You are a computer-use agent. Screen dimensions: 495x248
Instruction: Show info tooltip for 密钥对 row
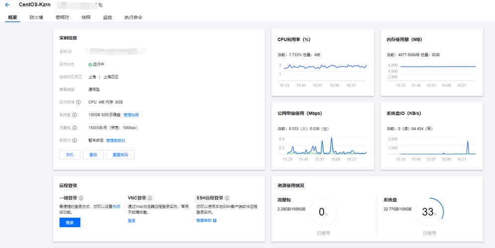[75, 140]
